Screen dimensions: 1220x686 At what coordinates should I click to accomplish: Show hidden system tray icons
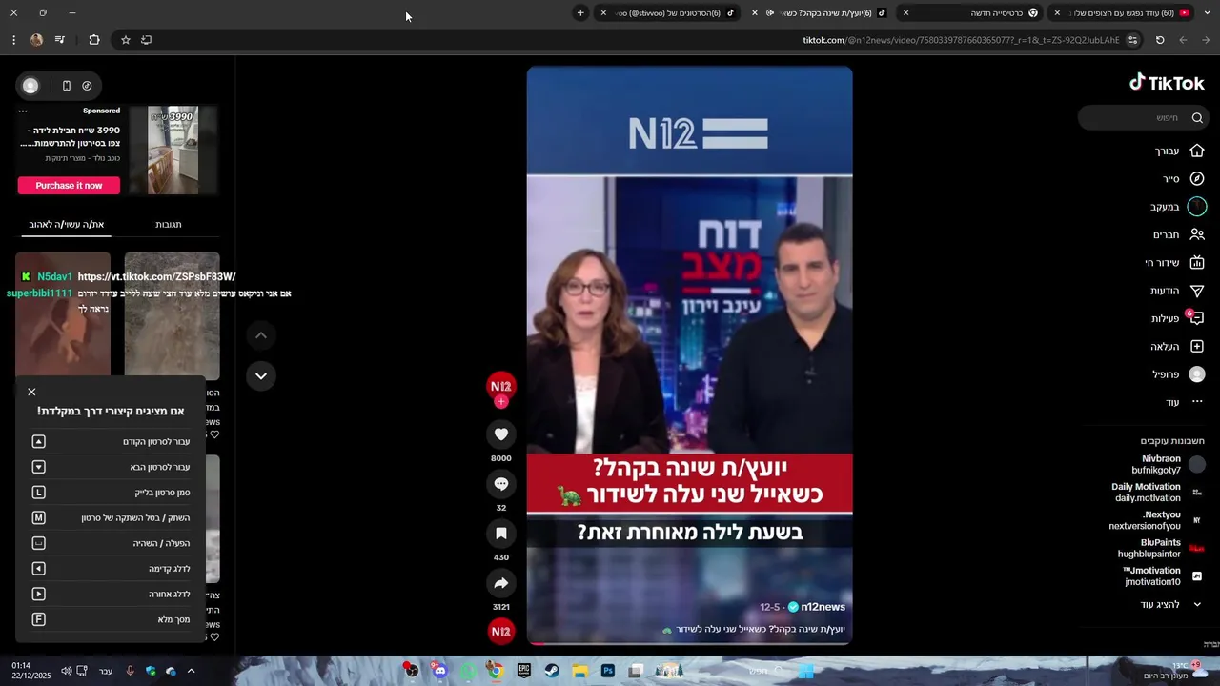click(191, 671)
